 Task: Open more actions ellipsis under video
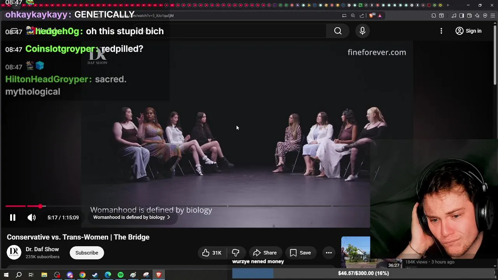(x=329, y=253)
